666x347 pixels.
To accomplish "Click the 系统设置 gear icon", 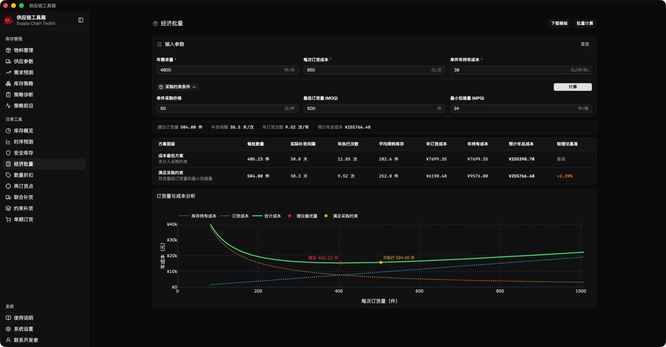I will point(8,329).
